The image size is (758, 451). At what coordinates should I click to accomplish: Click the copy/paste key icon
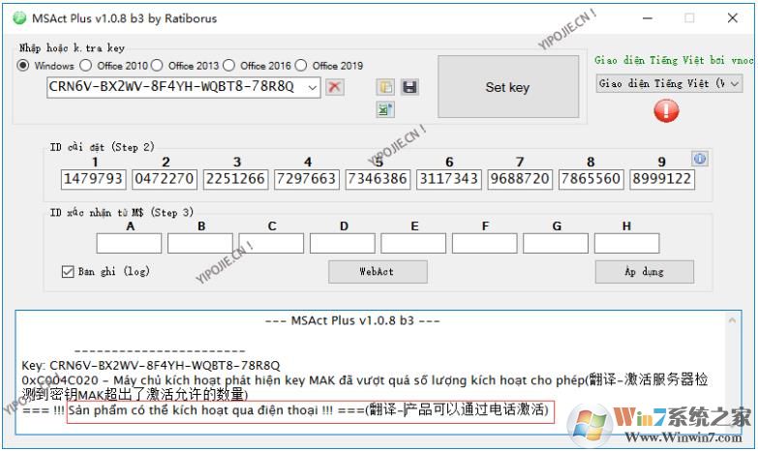coord(385,87)
